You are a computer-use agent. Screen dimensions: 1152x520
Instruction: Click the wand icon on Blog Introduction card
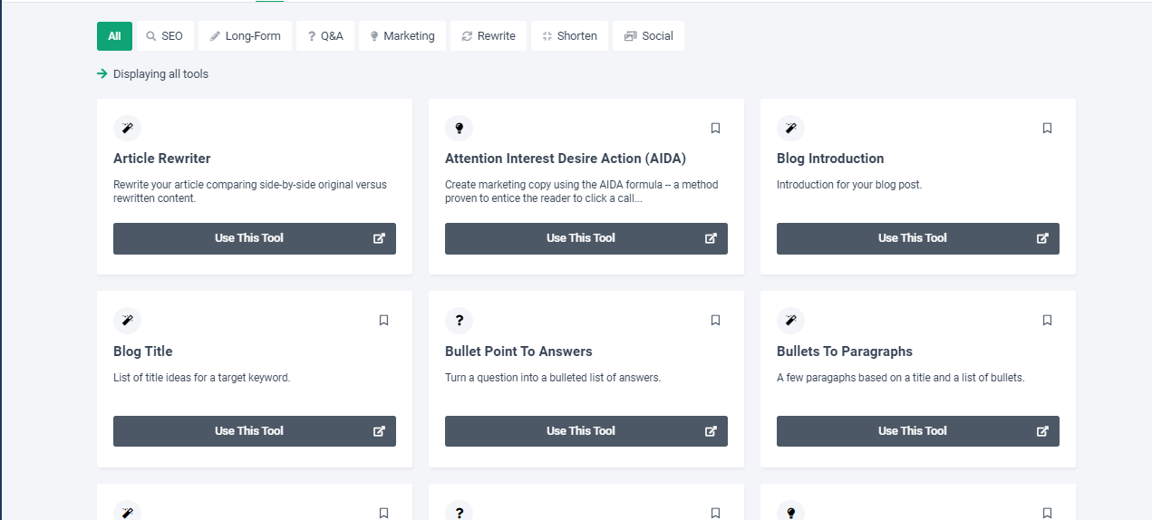790,129
